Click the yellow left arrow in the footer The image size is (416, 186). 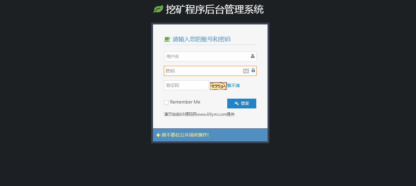[x=158, y=135]
